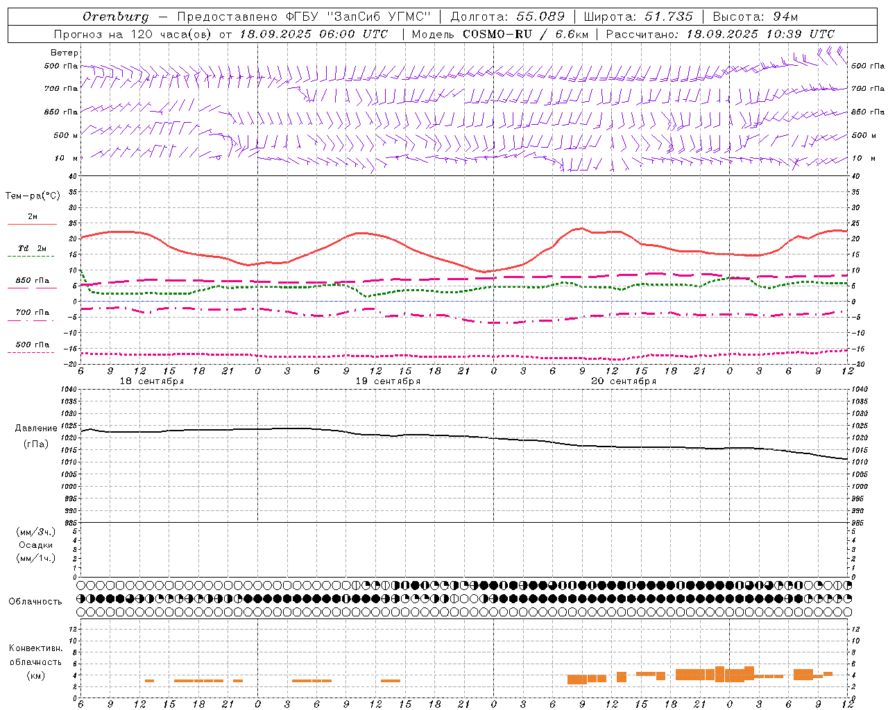888x710 pixels.
Task: Select the Высота: 94м header entry
Action: (755, 17)
